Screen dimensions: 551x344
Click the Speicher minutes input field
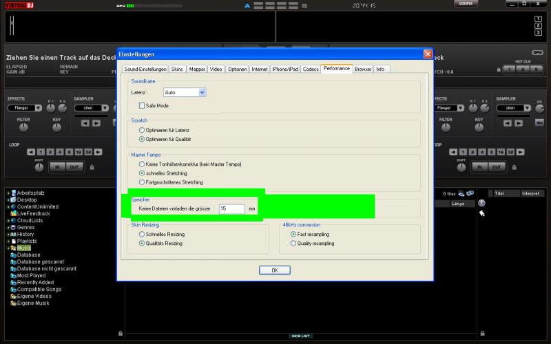232,209
